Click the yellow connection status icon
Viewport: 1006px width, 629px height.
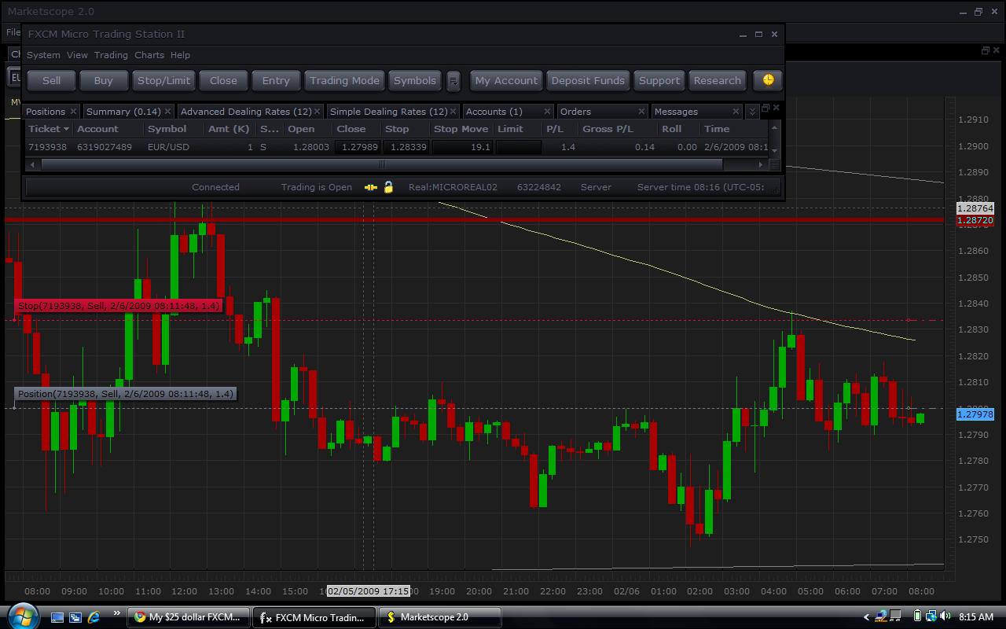click(x=371, y=187)
